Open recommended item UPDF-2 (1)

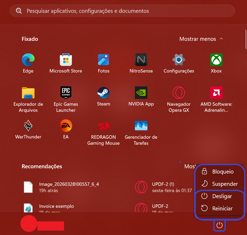pyautogui.click(x=164, y=187)
